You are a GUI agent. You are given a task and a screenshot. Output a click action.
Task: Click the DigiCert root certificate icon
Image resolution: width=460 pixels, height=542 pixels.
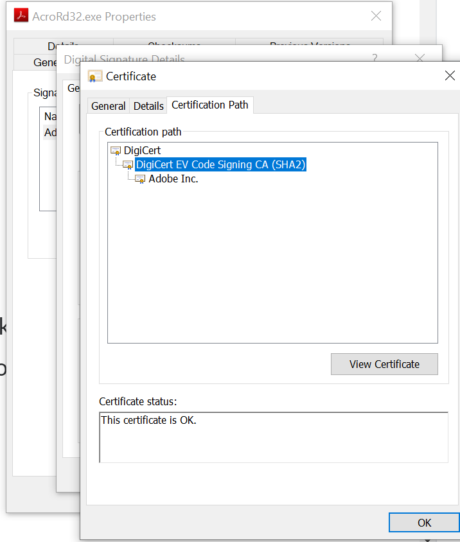pyautogui.click(x=116, y=151)
